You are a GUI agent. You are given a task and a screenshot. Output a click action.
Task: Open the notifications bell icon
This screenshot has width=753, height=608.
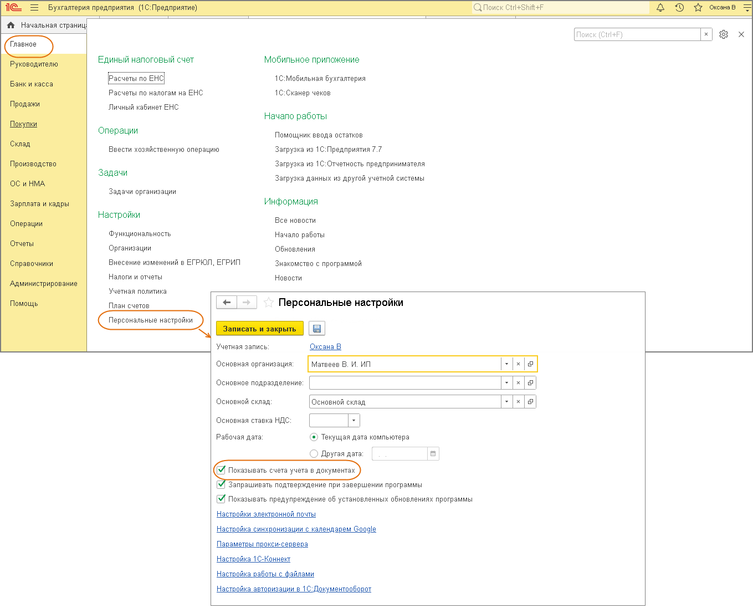tap(660, 8)
